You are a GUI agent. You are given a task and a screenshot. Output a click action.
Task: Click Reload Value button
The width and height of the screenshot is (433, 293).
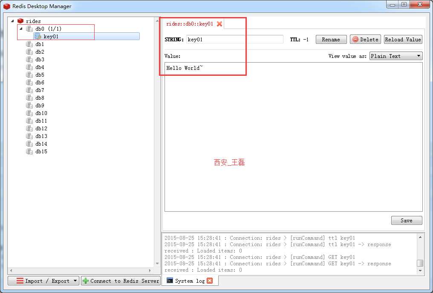403,40
